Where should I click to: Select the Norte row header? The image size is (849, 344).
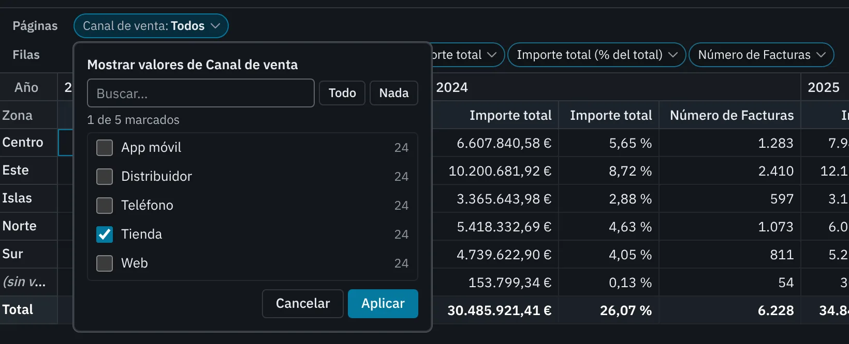28,226
